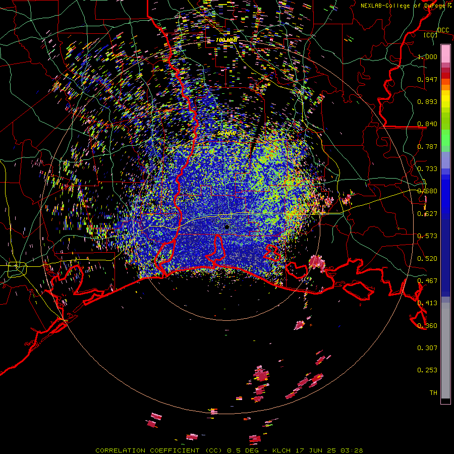Click the 0.413 scale value
Image resolution: width=454 pixels, height=454 pixels.
pos(427,303)
